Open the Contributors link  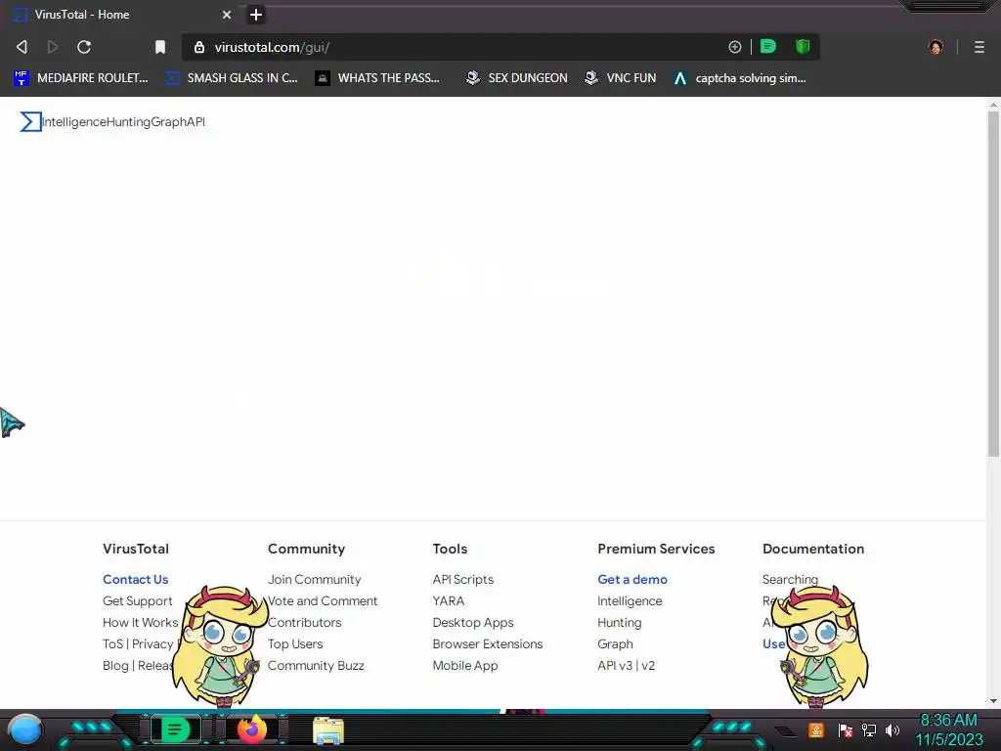305,623
